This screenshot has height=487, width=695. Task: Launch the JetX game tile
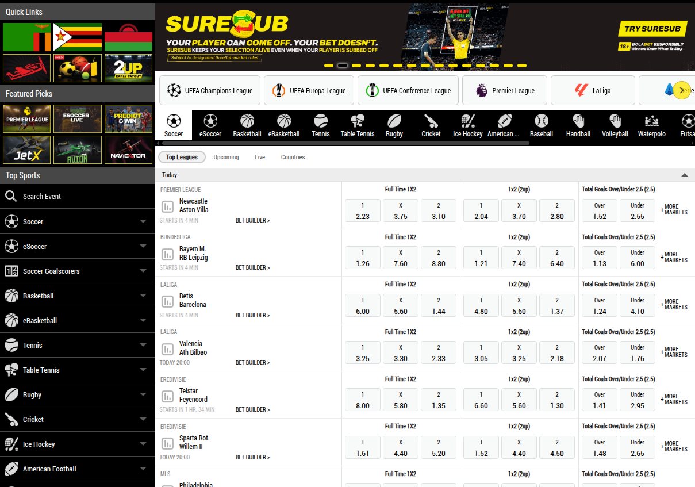27,149
